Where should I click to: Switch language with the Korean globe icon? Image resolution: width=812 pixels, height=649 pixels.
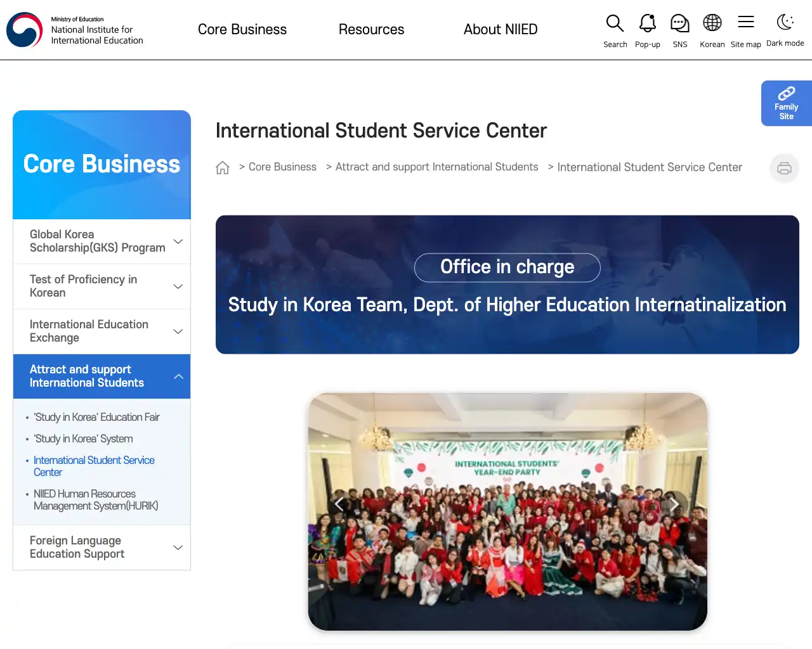coord(712,23)
